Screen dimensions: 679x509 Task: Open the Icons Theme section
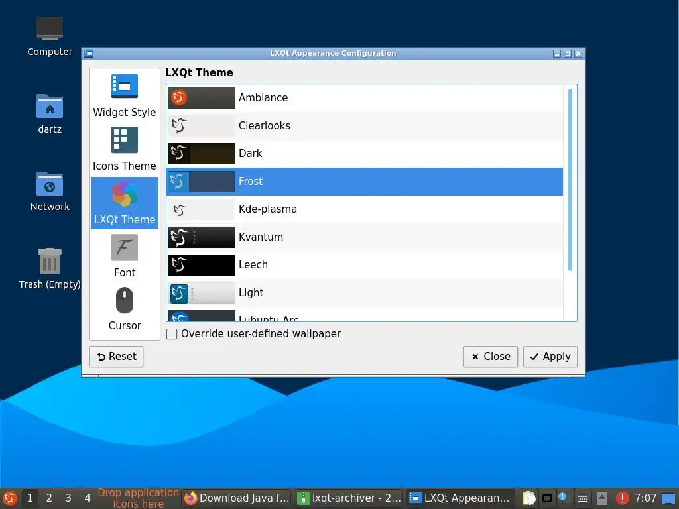point(124,149)
